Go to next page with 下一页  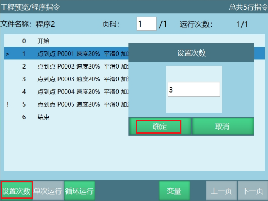point(253,191)
